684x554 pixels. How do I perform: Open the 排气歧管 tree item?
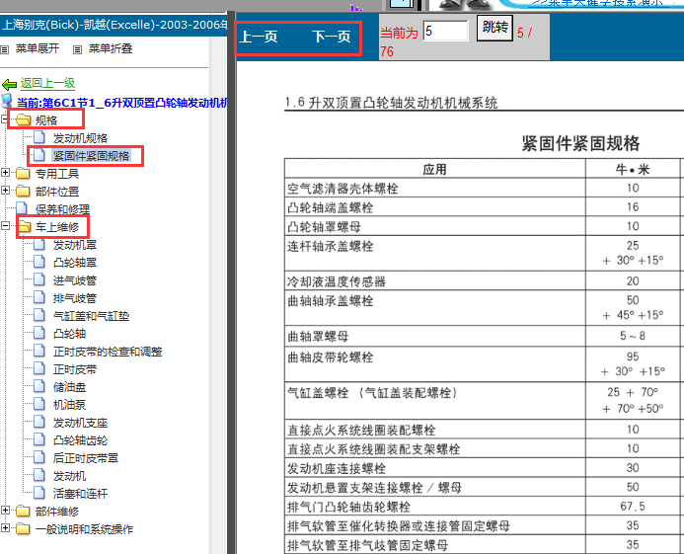[x=75, y=298]
